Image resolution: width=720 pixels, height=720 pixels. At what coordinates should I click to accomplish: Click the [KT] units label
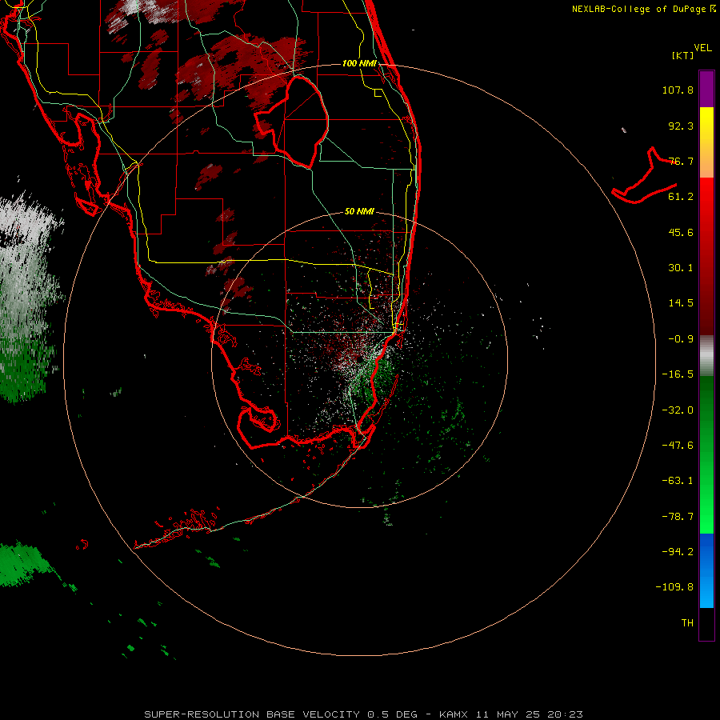[x=683, y=55]
